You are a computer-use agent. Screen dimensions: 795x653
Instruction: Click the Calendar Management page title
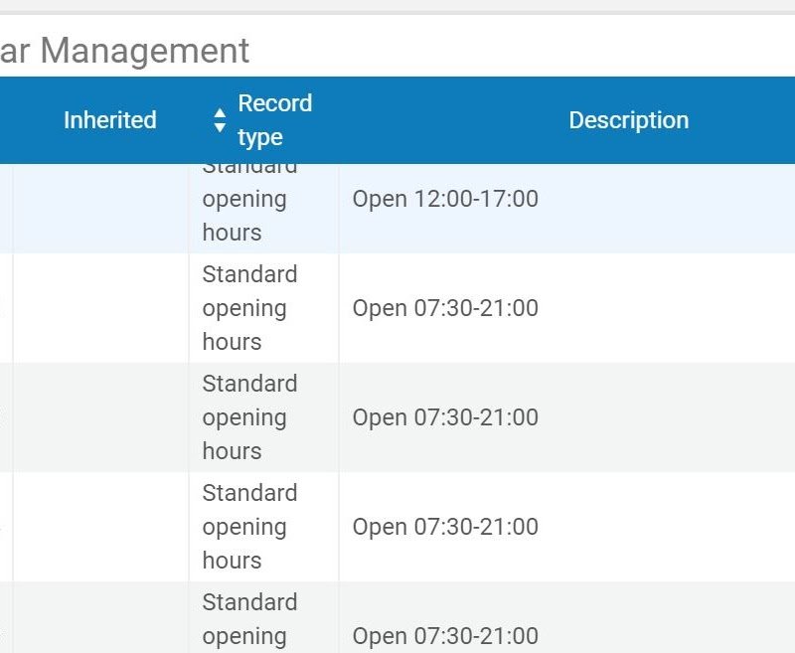point(124,50)
